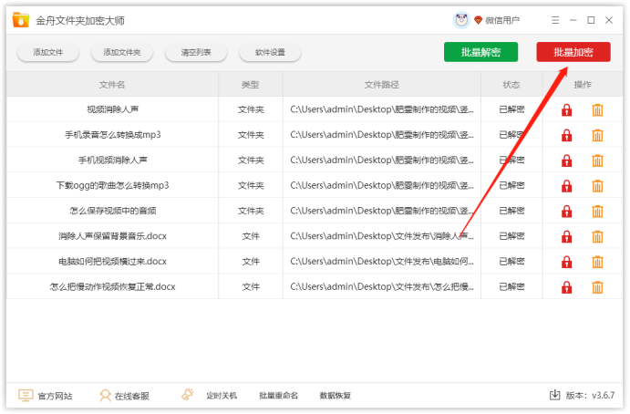Remove 下载ogg的歌曲怎么转换mp3 with the trash icon

pos(598,186)
